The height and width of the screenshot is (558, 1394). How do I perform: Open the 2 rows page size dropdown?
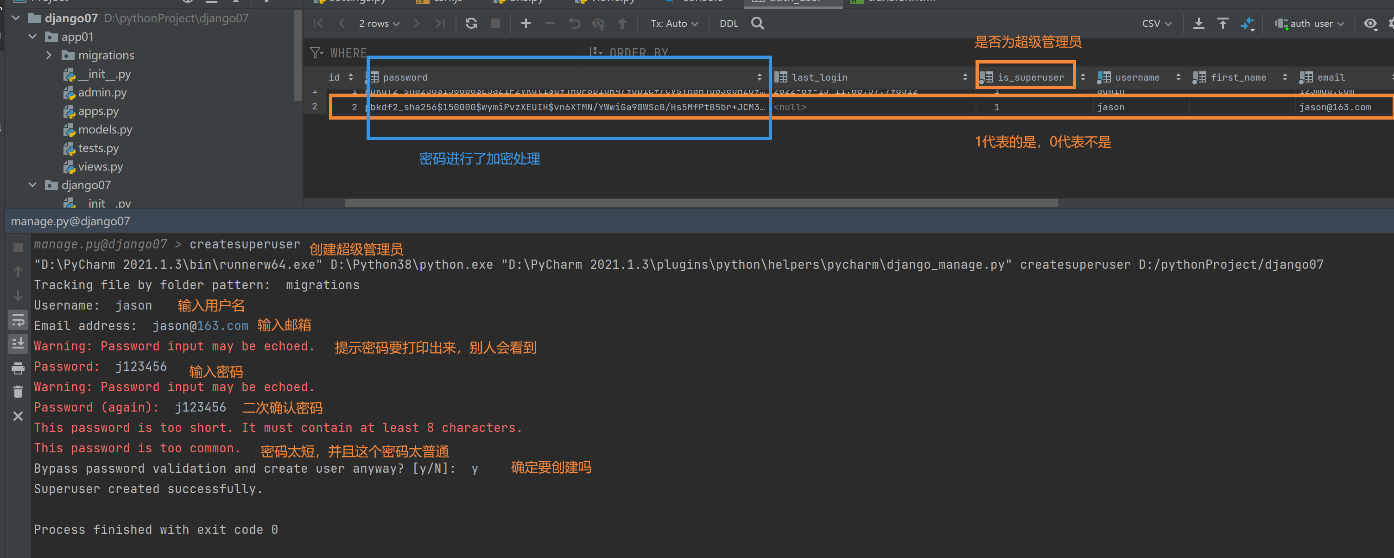(380, 23)
